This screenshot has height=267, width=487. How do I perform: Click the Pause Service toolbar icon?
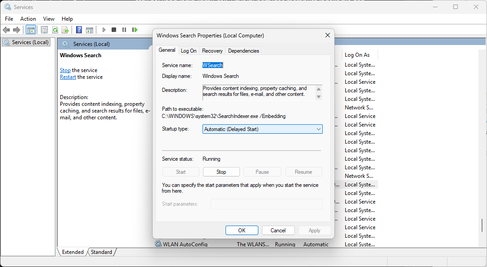[x=124, y=30]
